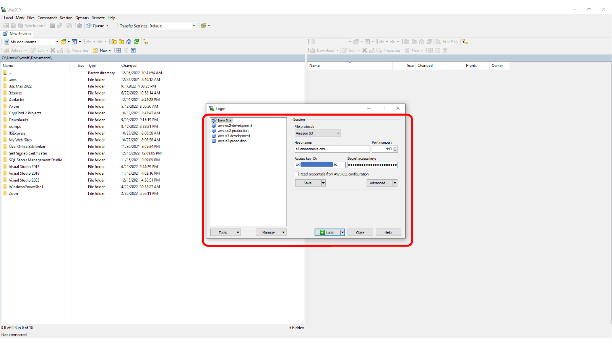Open the File protocol Amazon S3 dropdown
The height and width of the screenshot is (344, 612).
tap(318, 133)
